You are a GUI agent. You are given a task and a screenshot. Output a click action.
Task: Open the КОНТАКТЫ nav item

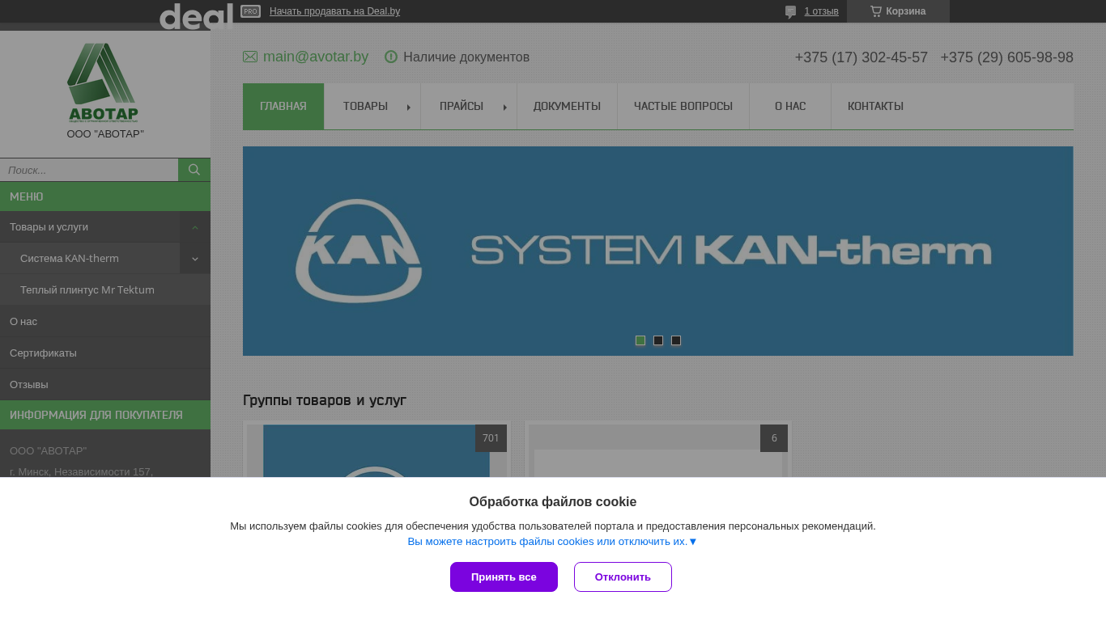[x=875, y=106]
